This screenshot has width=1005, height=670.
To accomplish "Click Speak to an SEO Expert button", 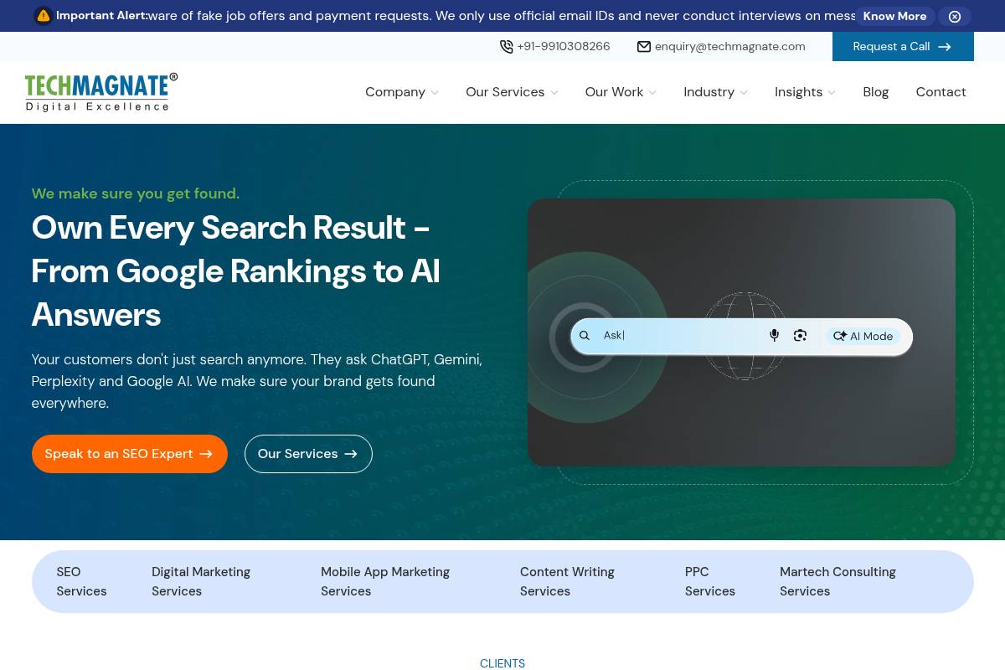I will [x=130, y=454].
